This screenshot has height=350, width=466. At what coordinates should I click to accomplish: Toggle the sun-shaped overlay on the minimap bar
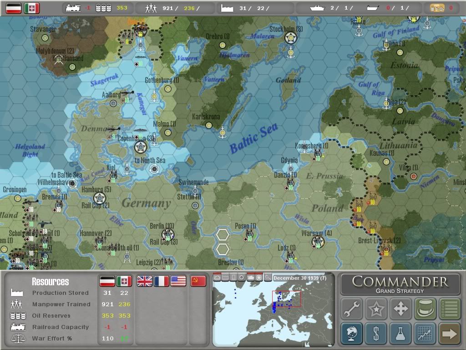tap(242, 278)
